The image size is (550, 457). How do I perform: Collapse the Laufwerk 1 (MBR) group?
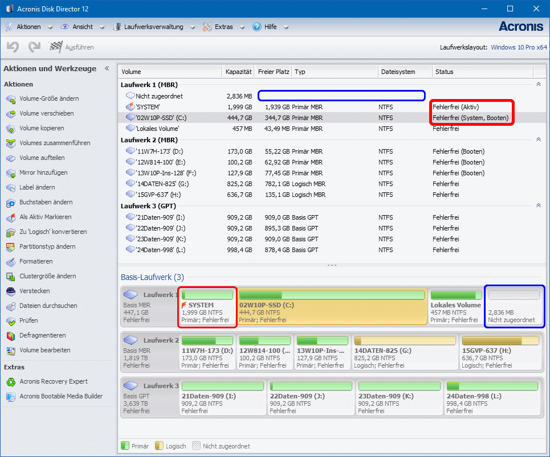pos(538,84)
